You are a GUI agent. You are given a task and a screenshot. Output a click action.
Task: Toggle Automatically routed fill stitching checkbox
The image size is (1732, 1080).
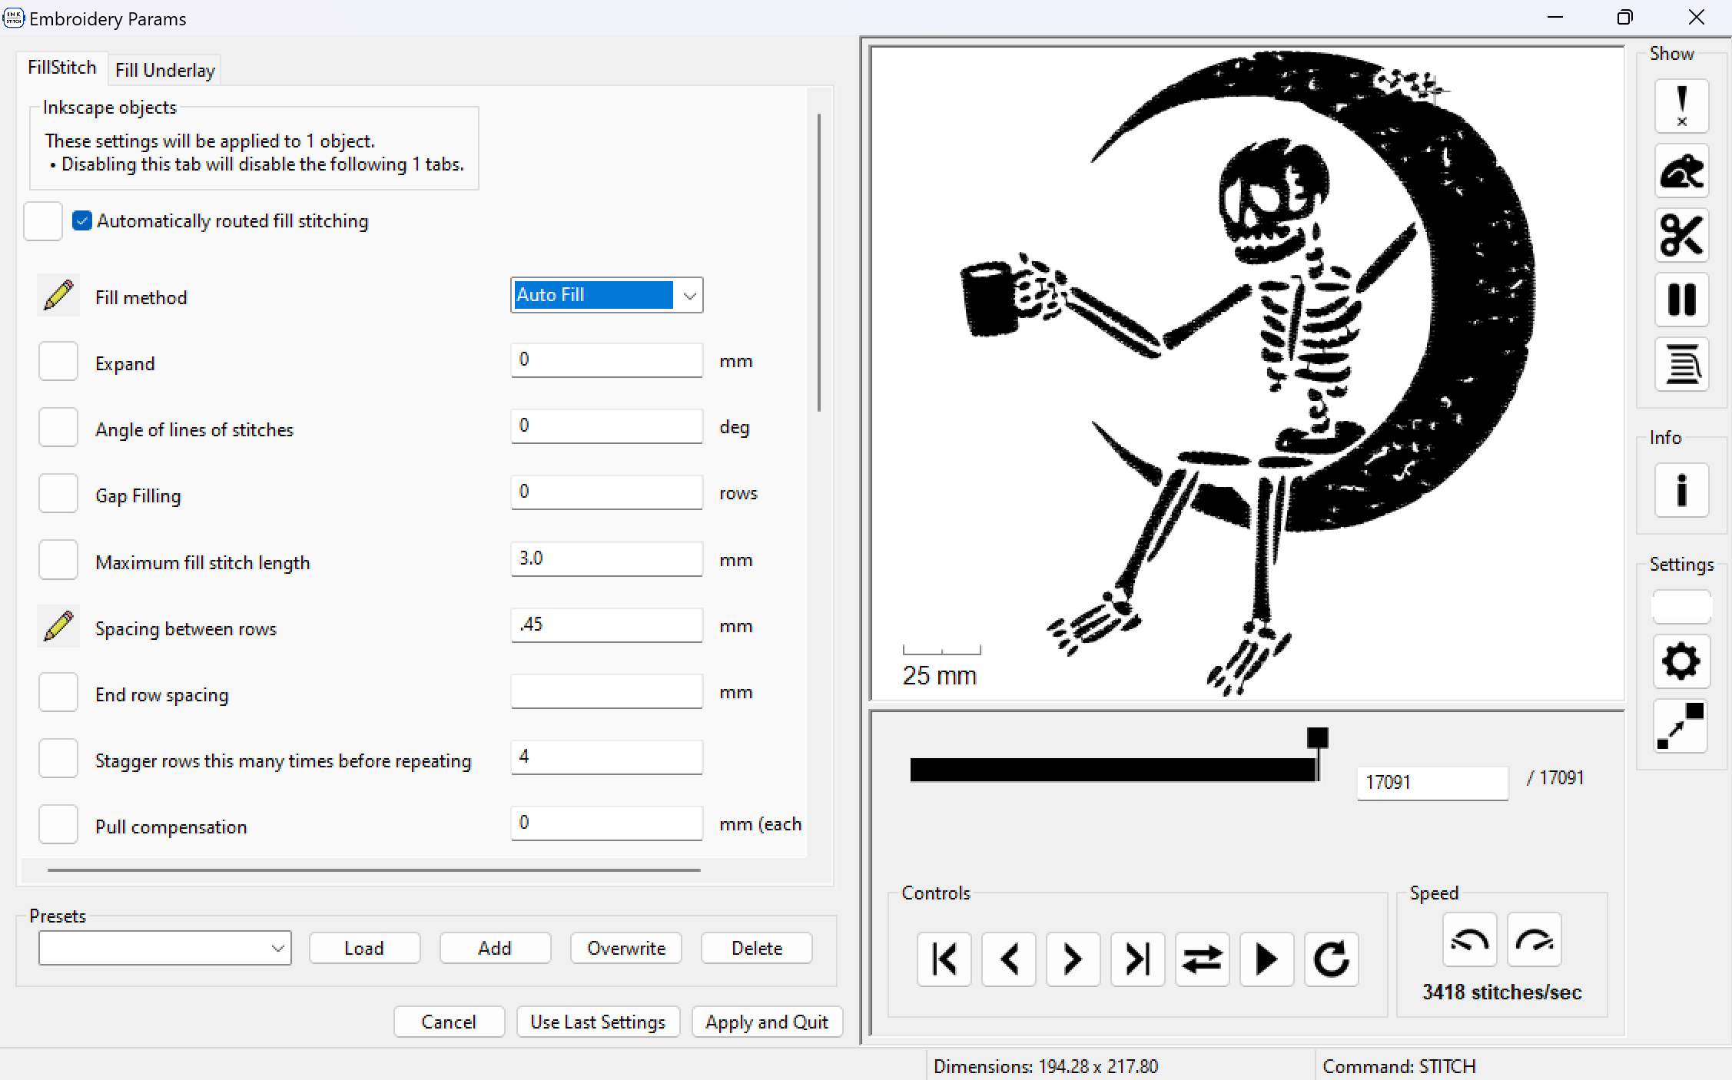point(82,221)
